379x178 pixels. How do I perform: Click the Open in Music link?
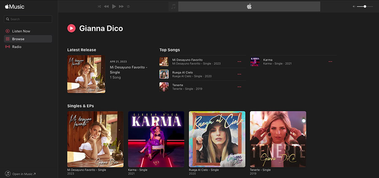click(24, 174)
